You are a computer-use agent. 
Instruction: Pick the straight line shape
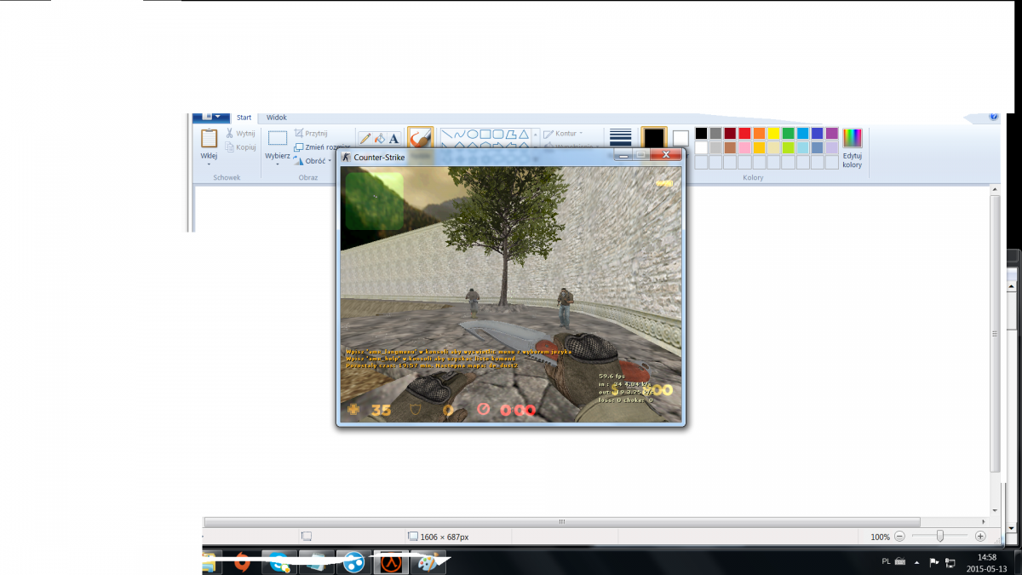tap(446, 134)
